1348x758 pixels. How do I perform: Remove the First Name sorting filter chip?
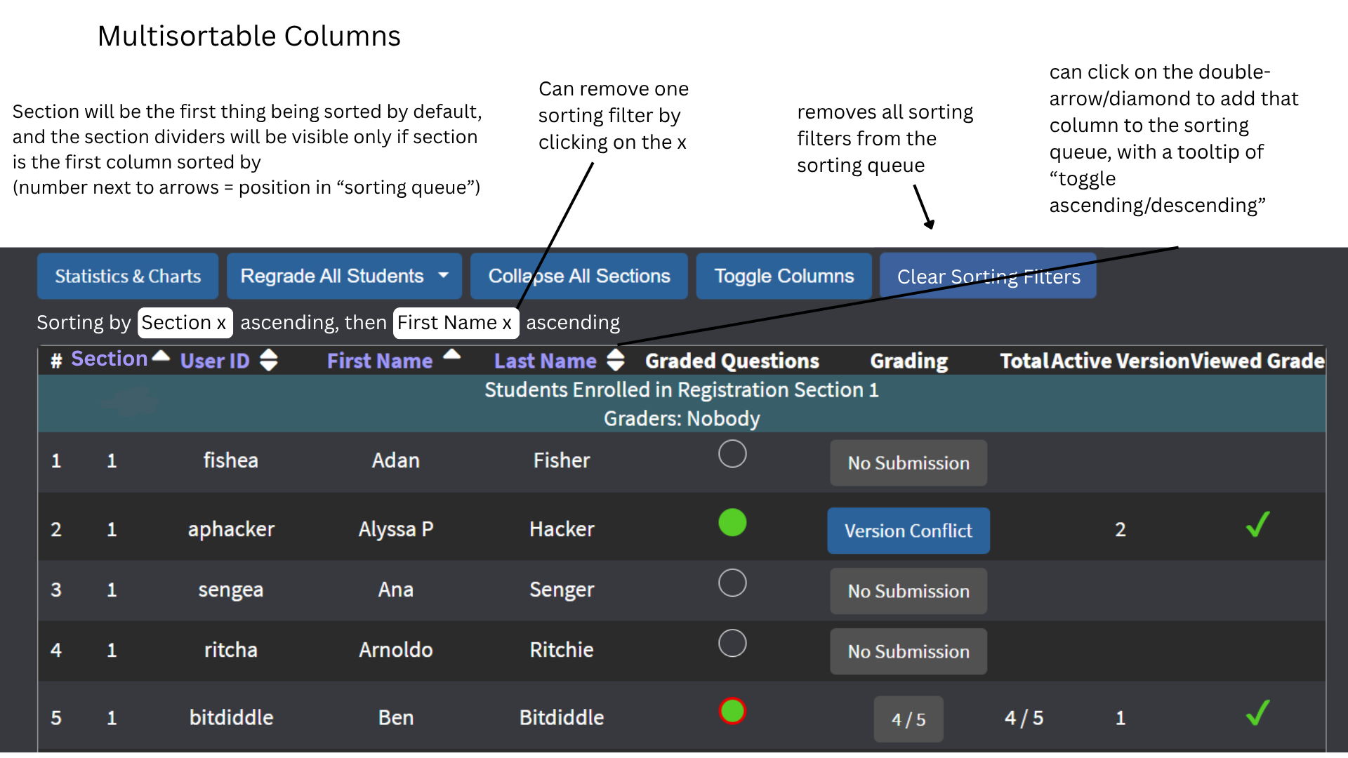click(507, 323)
